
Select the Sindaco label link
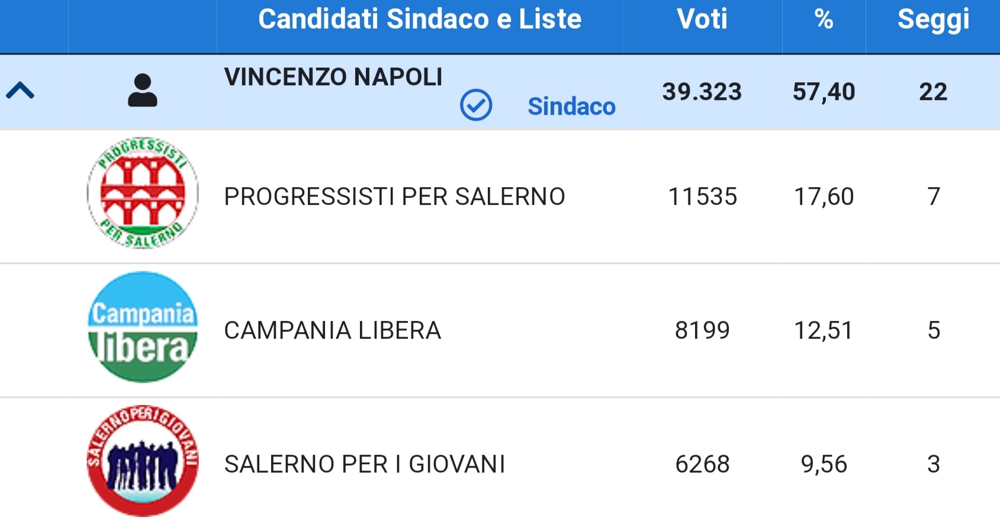click(x=571, y=107)
